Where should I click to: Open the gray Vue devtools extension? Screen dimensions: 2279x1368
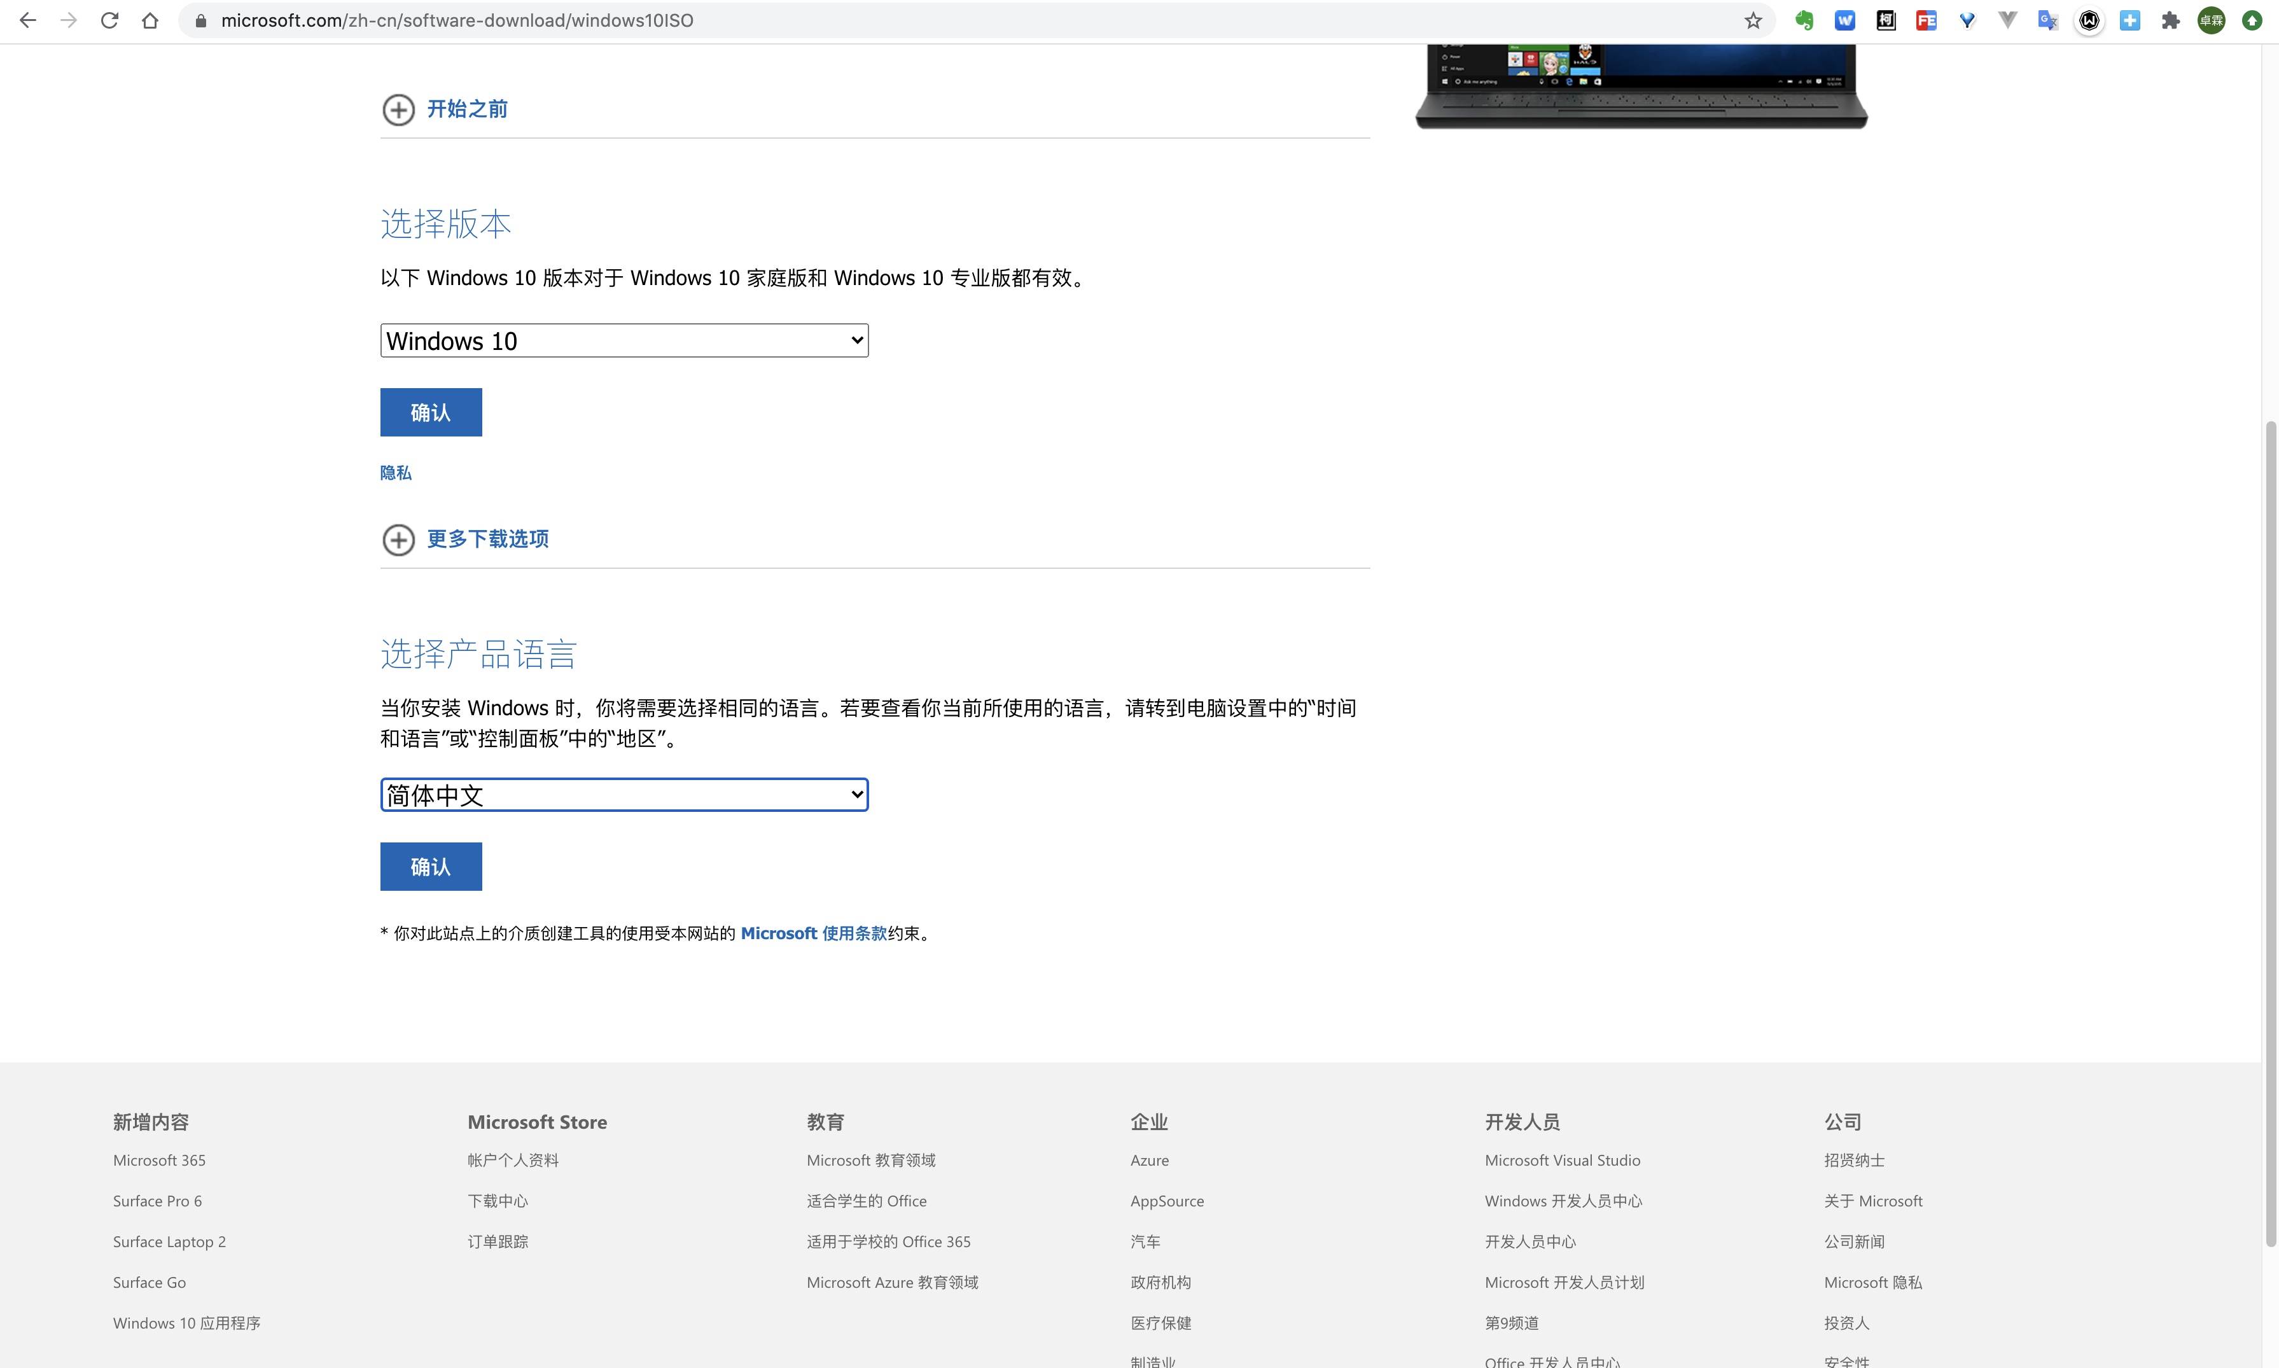pos(2007,20)
